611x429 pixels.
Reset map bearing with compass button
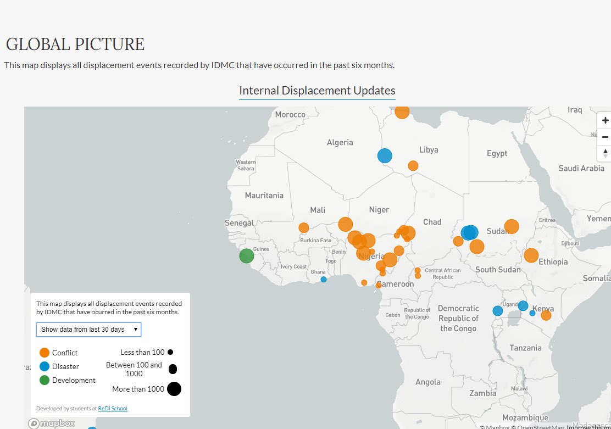(x=605, y=153)
